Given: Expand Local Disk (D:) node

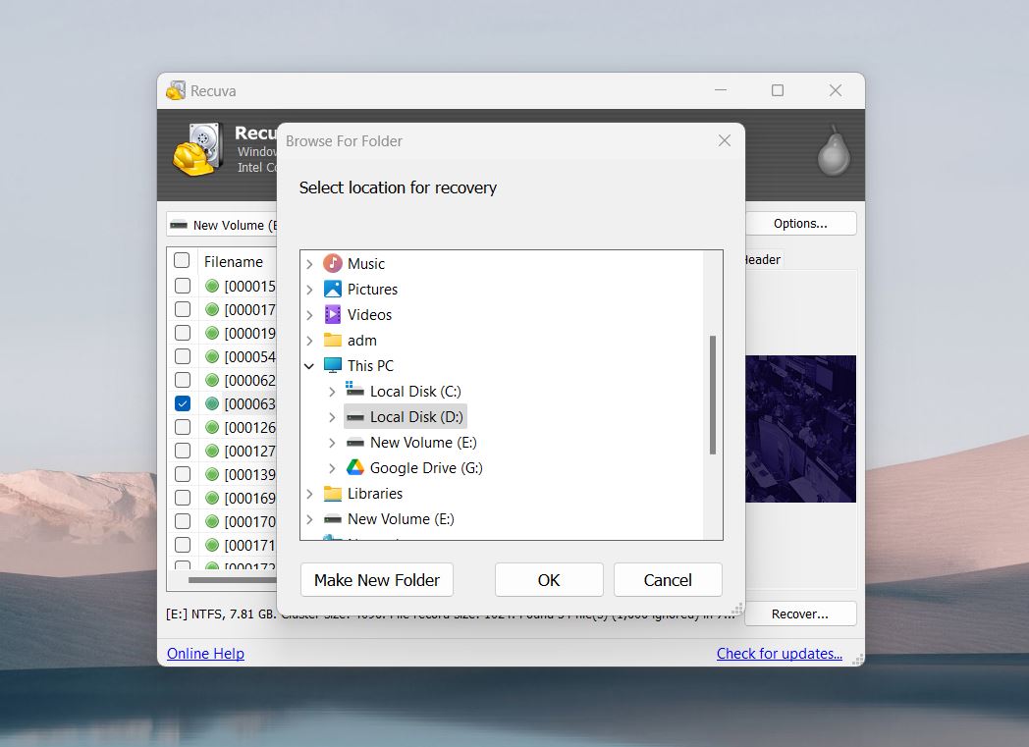Looking at the screenshot, I should [332, 417].
